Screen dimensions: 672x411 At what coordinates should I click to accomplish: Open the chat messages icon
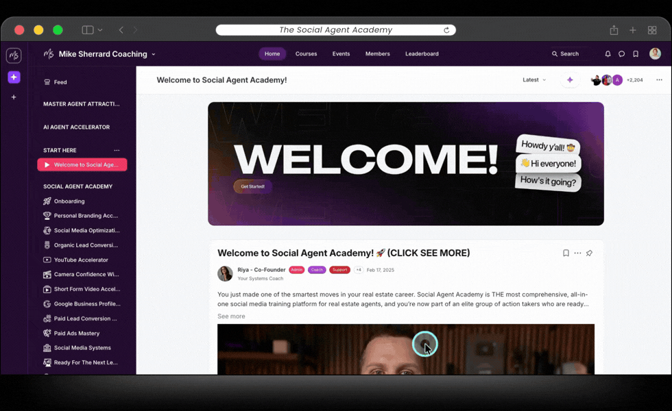point(621,53)
